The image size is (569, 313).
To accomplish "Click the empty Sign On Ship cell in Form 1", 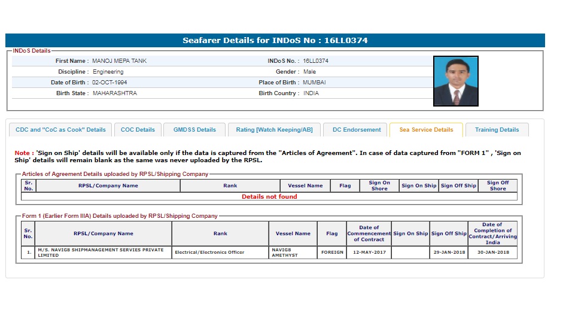I will tap(410, 253).
